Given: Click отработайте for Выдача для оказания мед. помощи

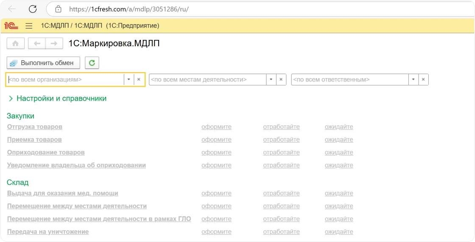Looking at the screenshot, I should pos(282,193).
